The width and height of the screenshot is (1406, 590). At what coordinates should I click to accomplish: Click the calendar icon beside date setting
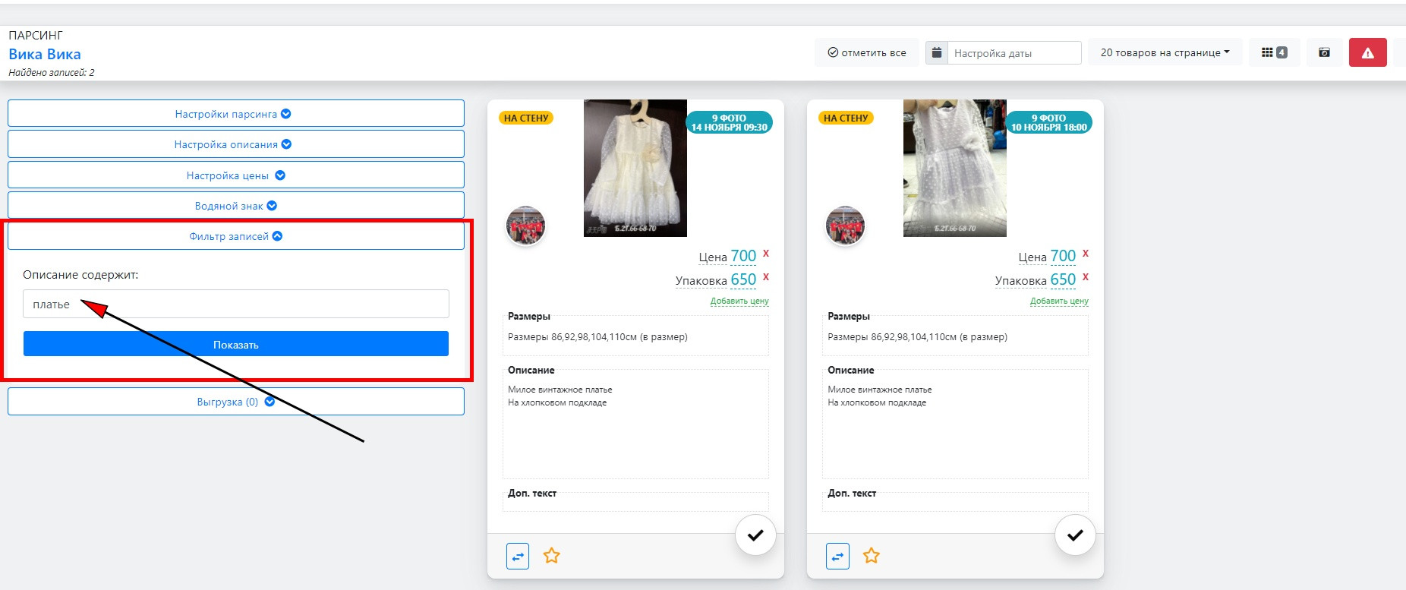point(937,52)
